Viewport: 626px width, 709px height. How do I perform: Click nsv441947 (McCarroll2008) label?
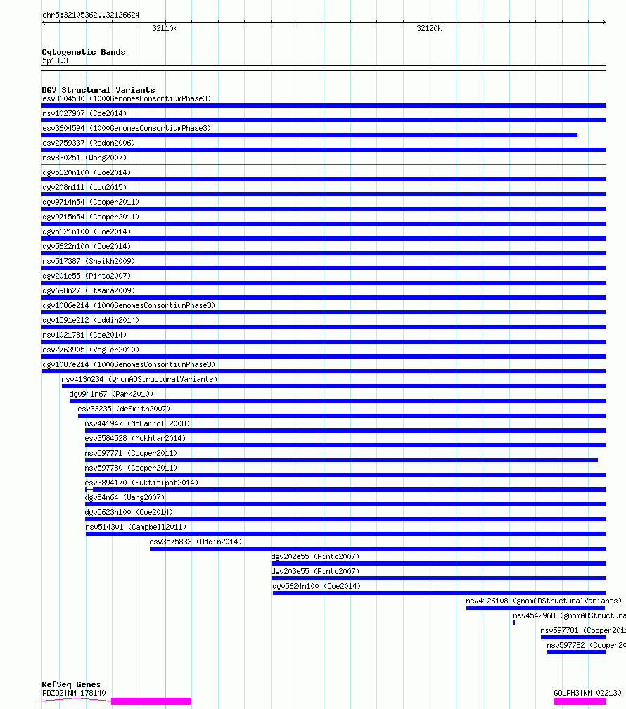[137, 423]
